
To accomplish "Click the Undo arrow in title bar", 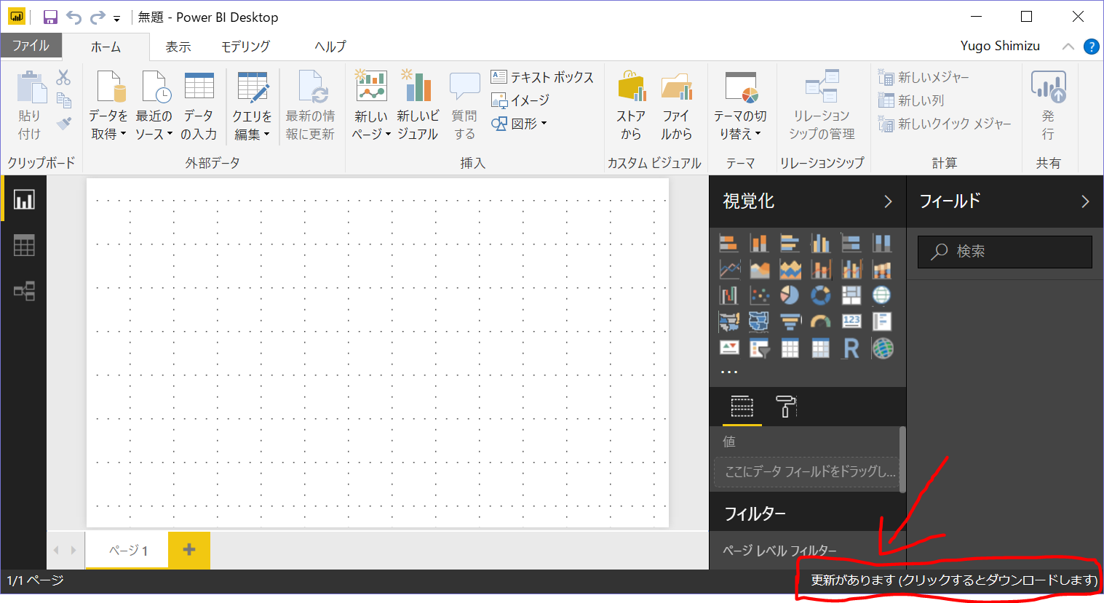I will coord(74,17).
